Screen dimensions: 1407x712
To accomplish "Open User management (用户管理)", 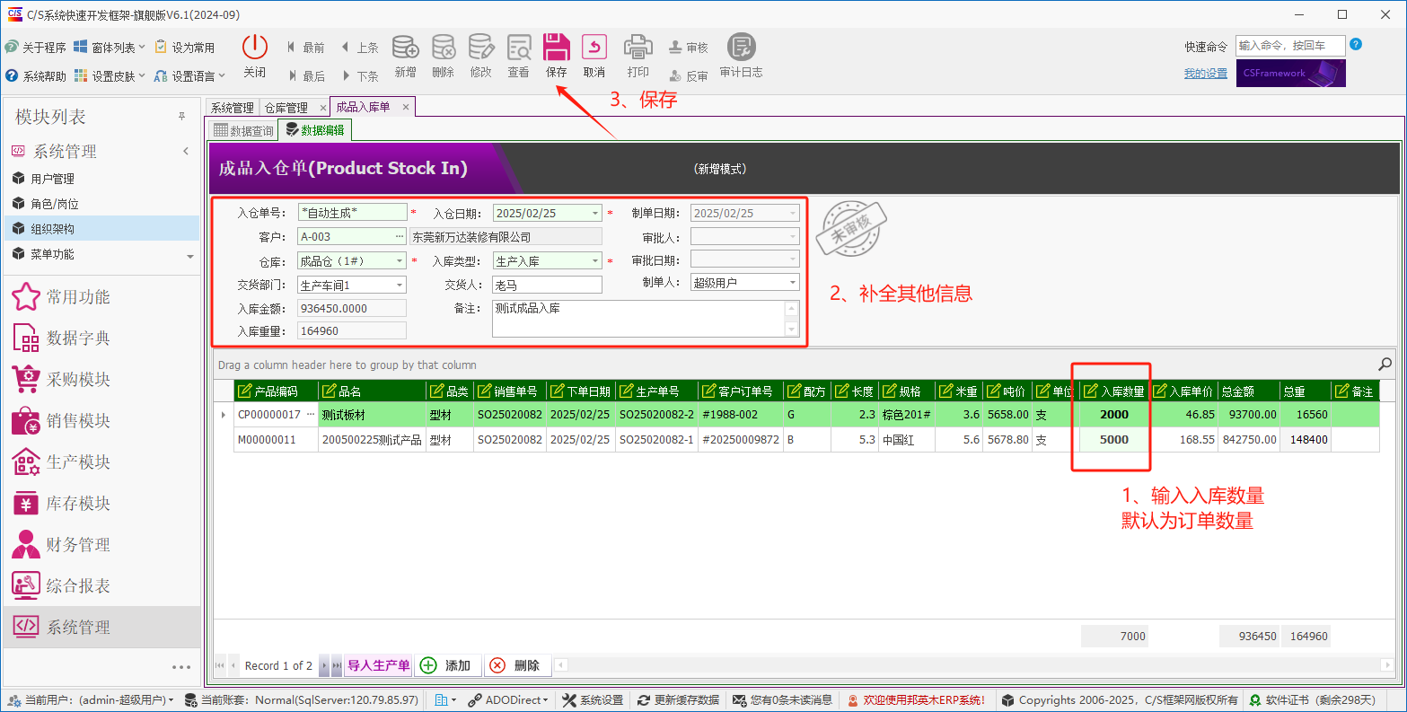I will click(x=101, y=179).
